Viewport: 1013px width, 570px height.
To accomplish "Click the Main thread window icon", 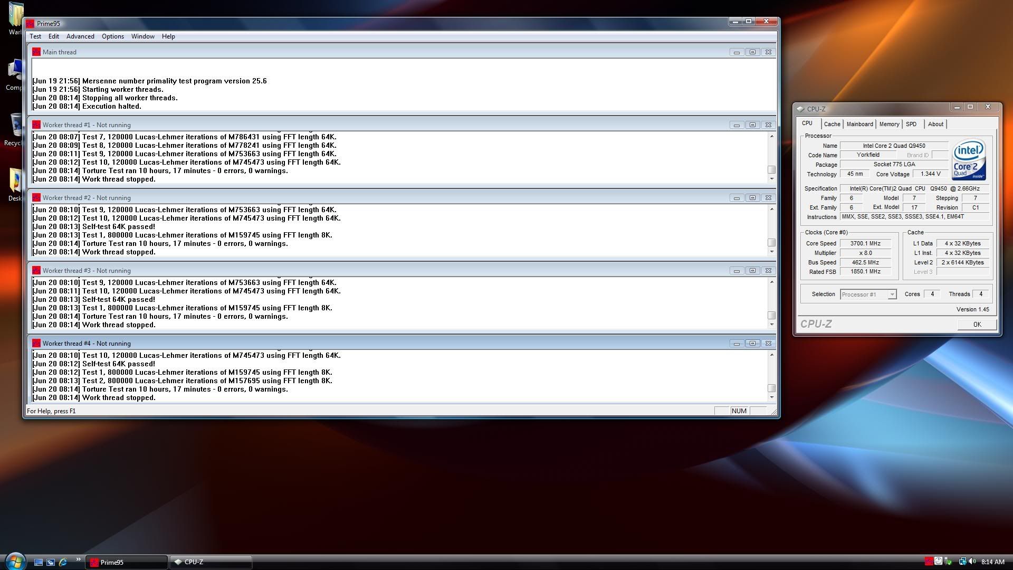I will click(x=36, y=52).
